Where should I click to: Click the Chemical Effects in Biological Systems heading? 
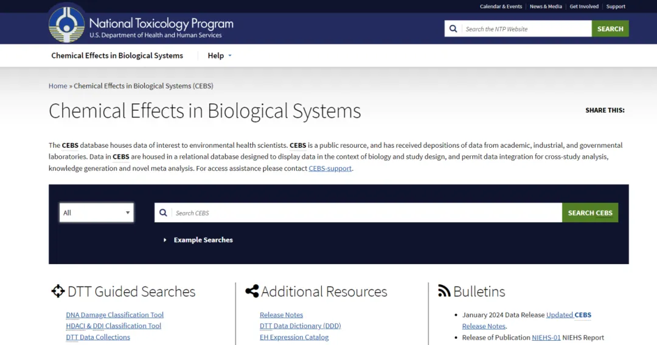(204, 111)
